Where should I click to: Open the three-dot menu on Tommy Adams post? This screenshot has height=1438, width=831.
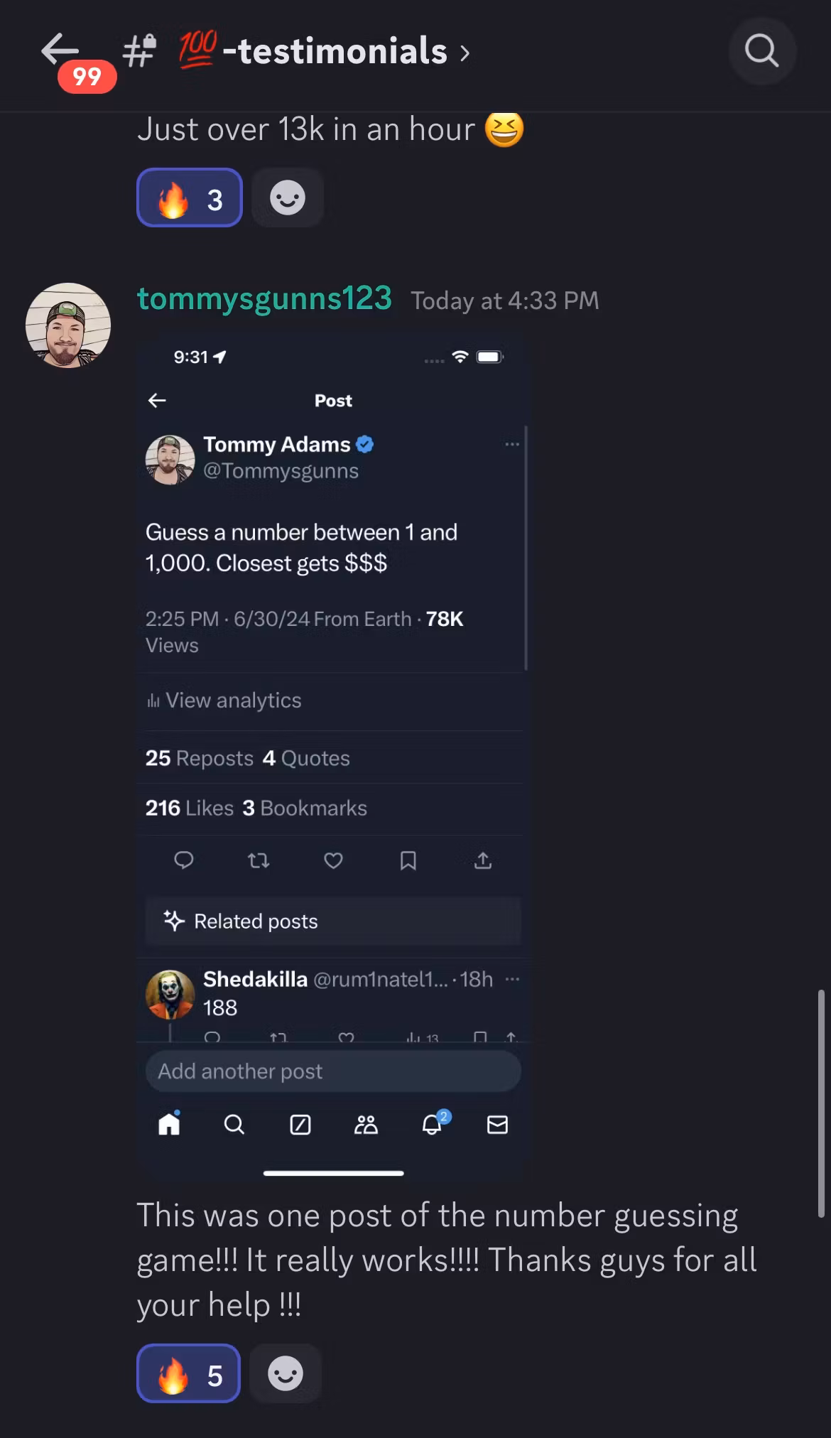(512, 444)
